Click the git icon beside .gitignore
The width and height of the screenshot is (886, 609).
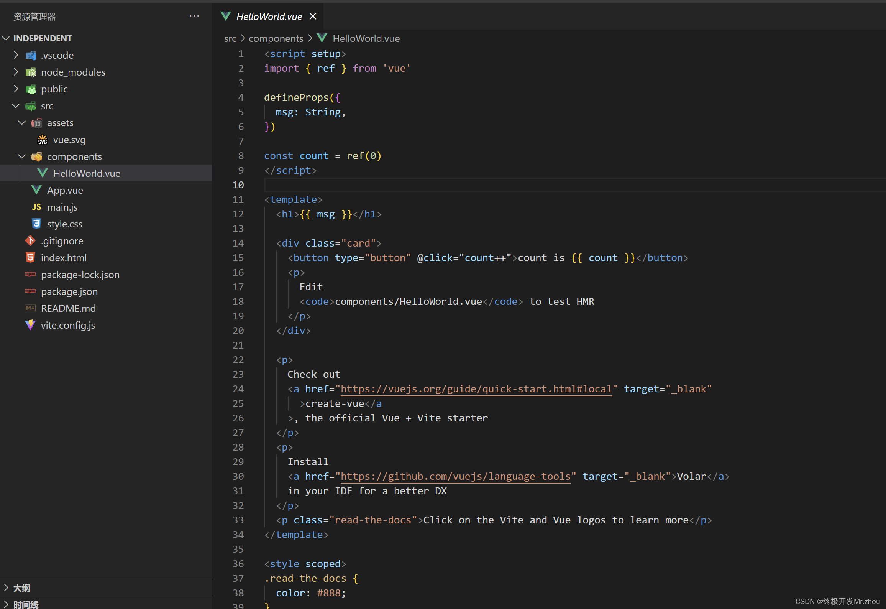coord(30,241)
